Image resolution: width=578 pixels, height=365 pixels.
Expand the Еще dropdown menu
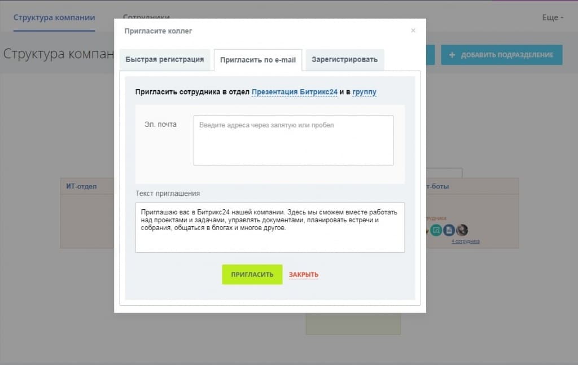click(x=553, y=17)
